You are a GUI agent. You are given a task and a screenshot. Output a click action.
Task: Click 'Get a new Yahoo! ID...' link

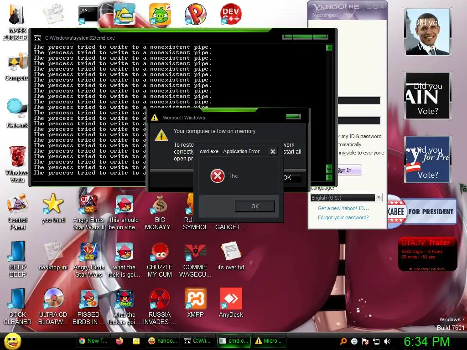343,208
